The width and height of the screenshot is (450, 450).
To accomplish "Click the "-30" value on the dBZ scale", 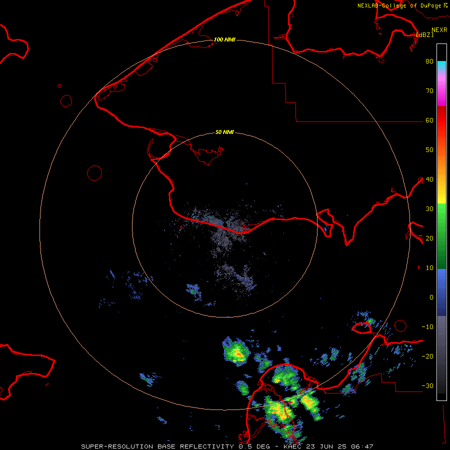I will (x=427, y=386).
